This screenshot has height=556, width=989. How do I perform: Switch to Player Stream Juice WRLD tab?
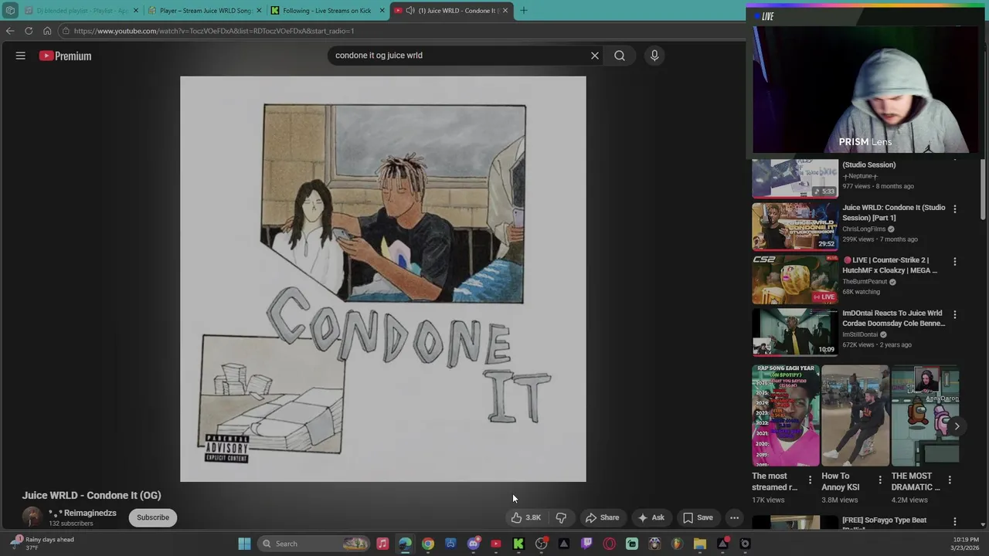[x=205, y=11]
